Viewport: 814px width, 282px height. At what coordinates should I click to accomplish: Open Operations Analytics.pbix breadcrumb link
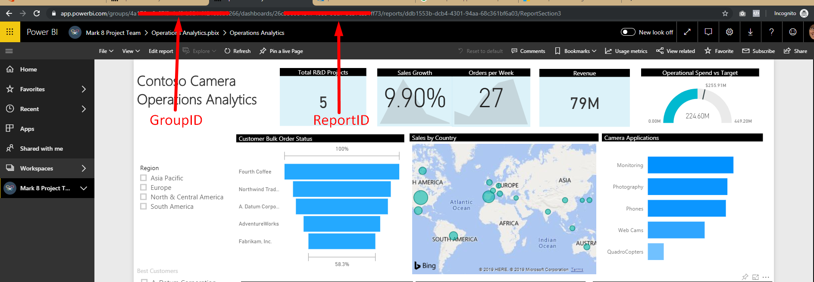coord(185,33)
